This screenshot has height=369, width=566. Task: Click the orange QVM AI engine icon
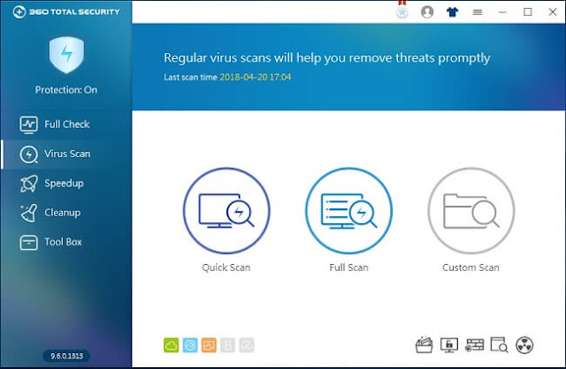pyautogui.click(x=209, y=345)
